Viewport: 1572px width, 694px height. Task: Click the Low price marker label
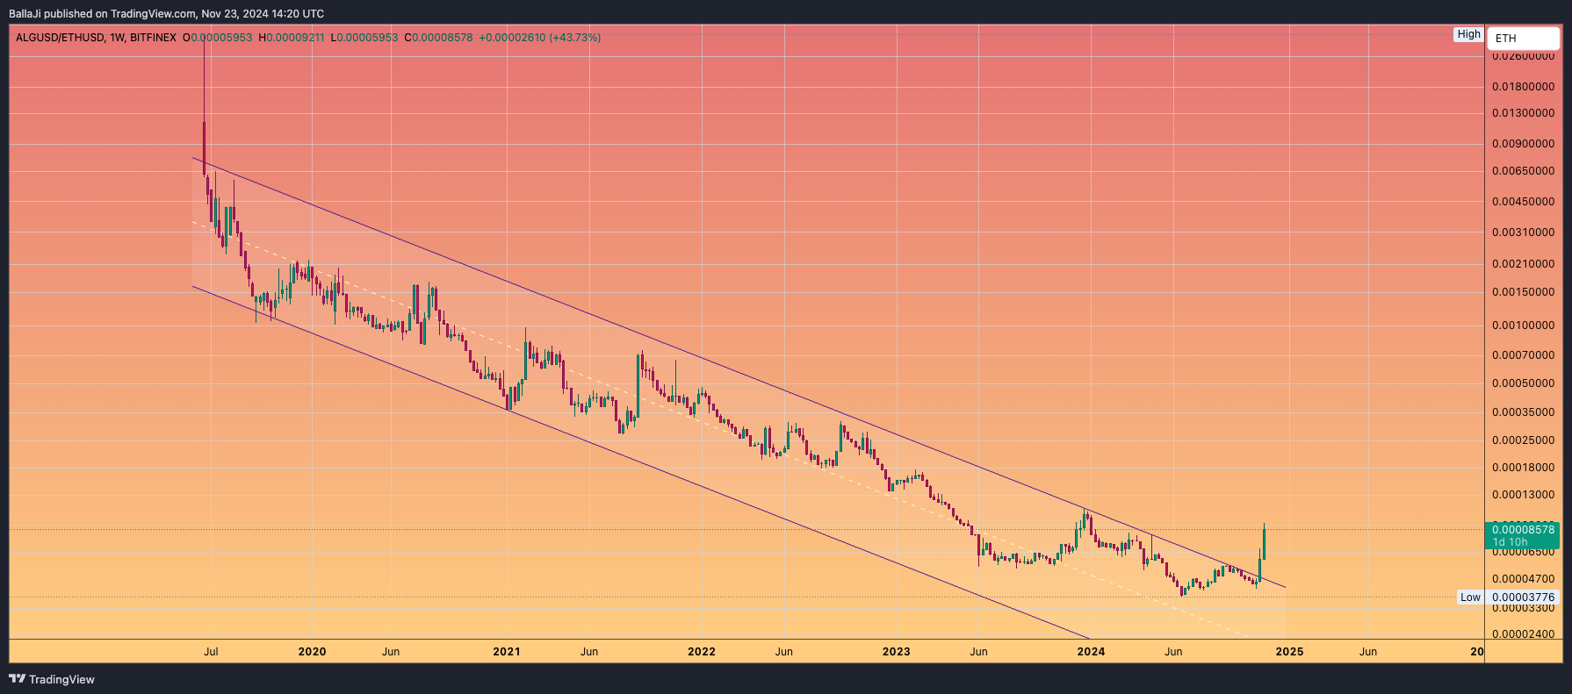point(1470,597)
